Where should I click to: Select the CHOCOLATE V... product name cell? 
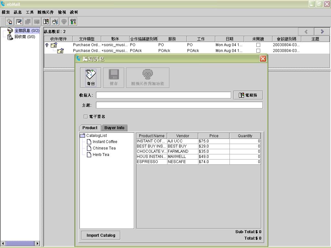(x=152, y=151)
